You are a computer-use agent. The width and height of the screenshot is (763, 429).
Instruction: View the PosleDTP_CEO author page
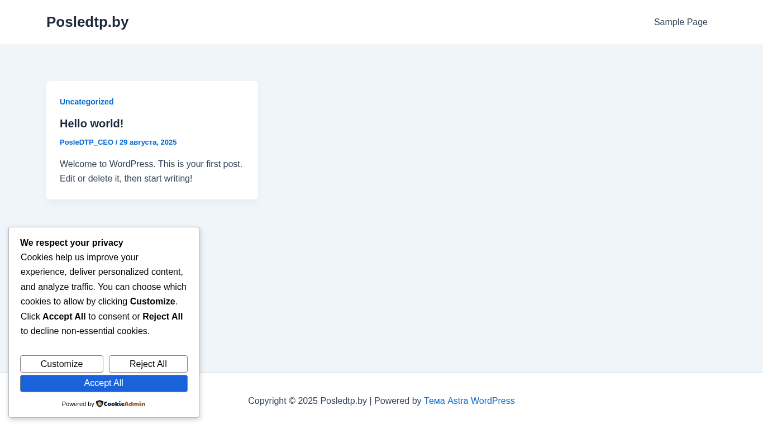tap(87, 142)
